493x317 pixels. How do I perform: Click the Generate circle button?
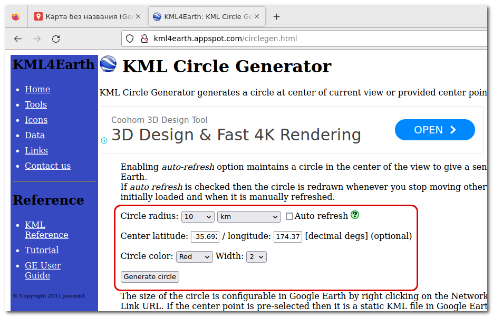point(150,277)
